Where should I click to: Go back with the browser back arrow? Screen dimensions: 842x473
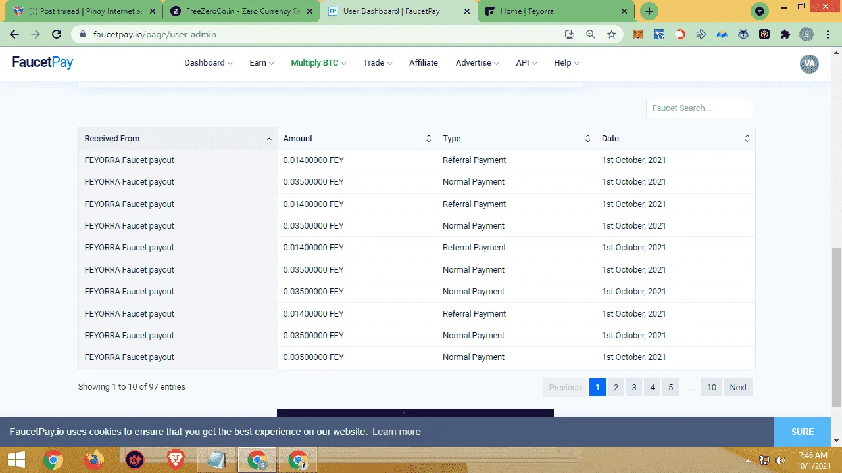click(14, 34)
